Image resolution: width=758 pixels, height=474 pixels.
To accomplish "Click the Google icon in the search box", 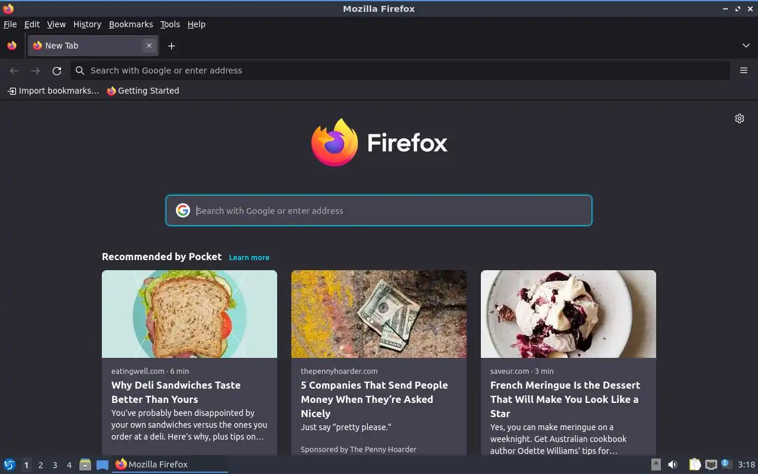I will coord(183,210).
